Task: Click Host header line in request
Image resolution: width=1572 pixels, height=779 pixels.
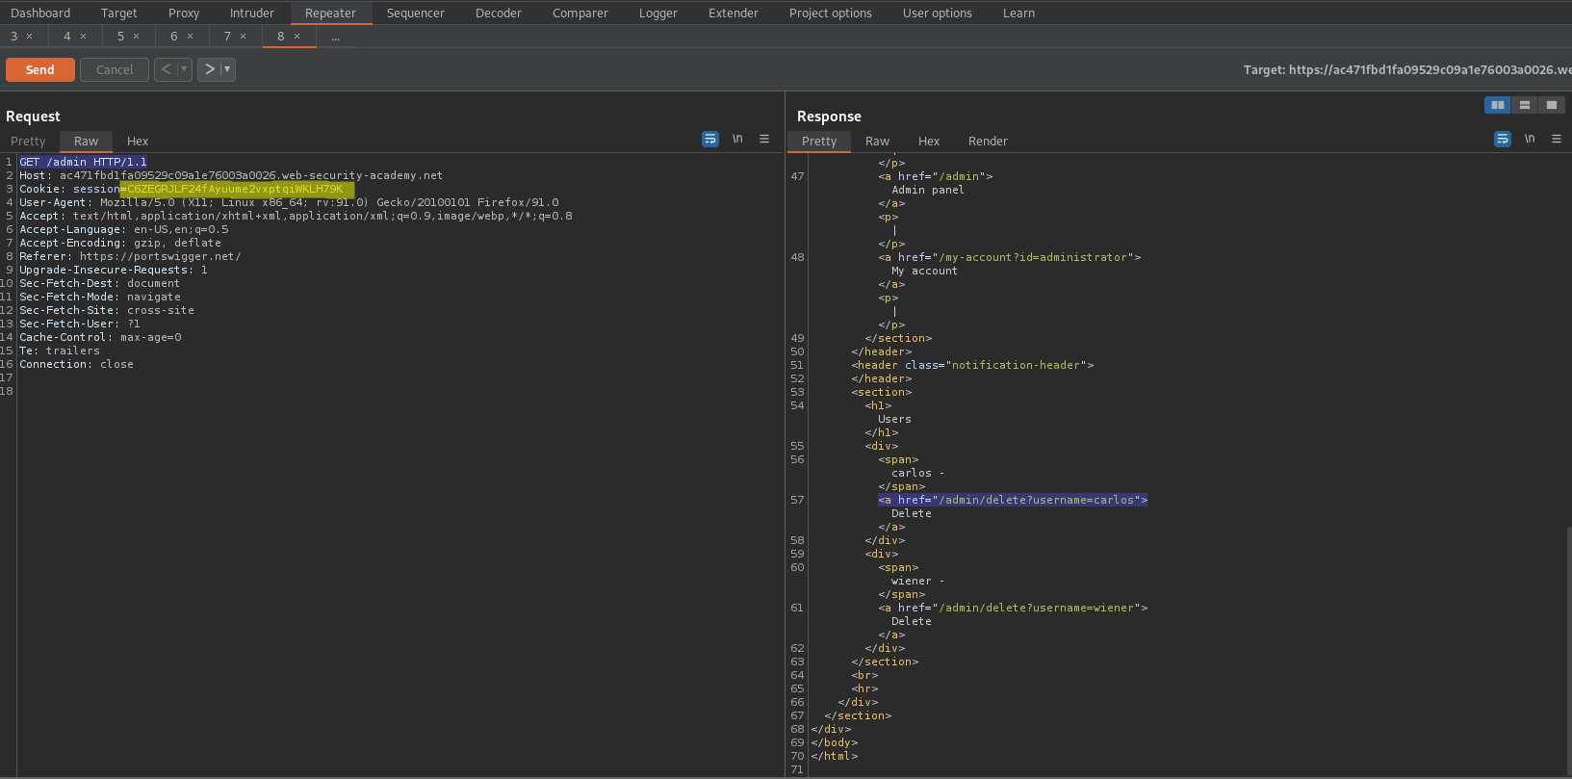Action: click(x=231, y=175)
